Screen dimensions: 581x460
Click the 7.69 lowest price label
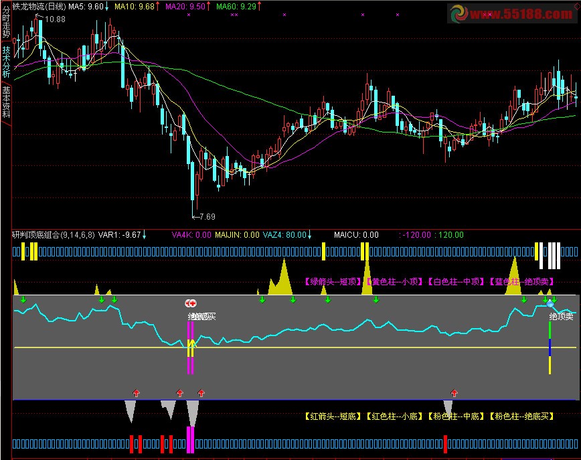pyautogui.click(x=207, y=216)
